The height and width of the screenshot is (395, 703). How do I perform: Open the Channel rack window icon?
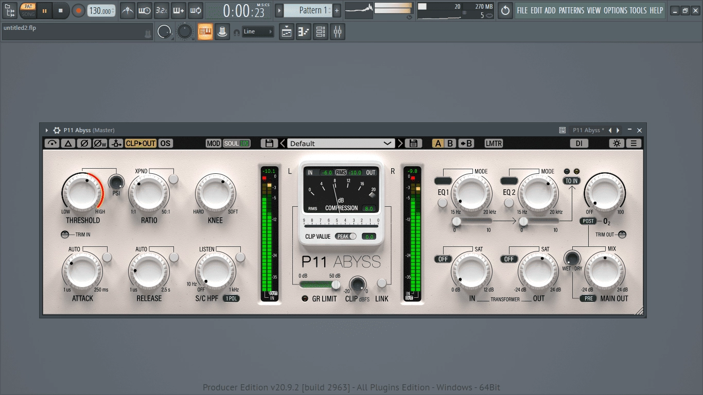pyautogui.click(x=321, y=32)
